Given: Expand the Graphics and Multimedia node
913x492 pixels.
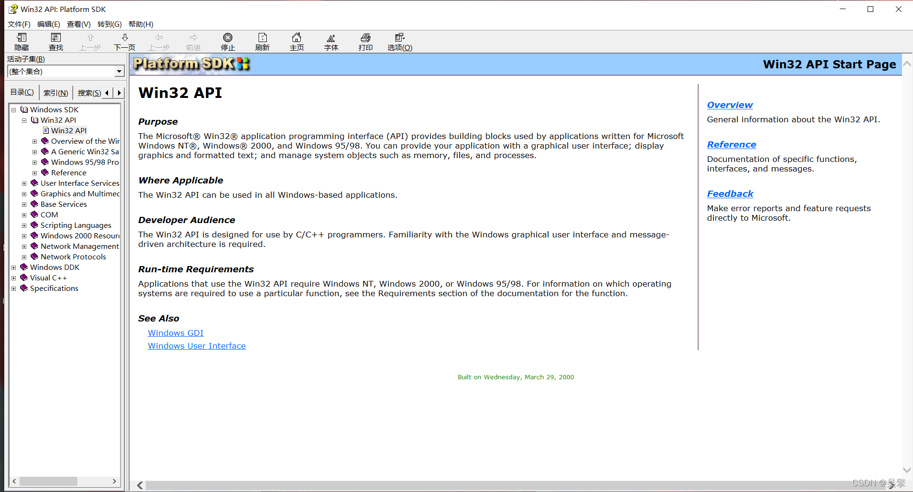Looking at the screenshot, I should tap(24, 194).
